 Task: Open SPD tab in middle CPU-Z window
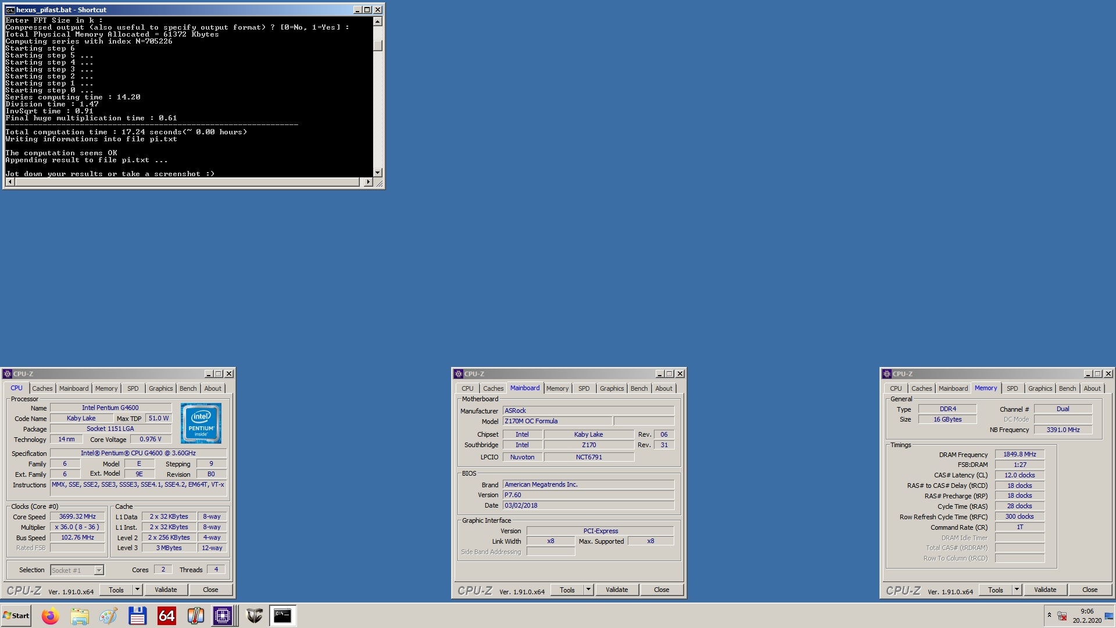[584, 388]
